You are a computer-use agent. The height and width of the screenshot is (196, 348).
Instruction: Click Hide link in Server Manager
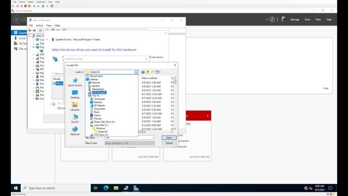click(326, 88)
